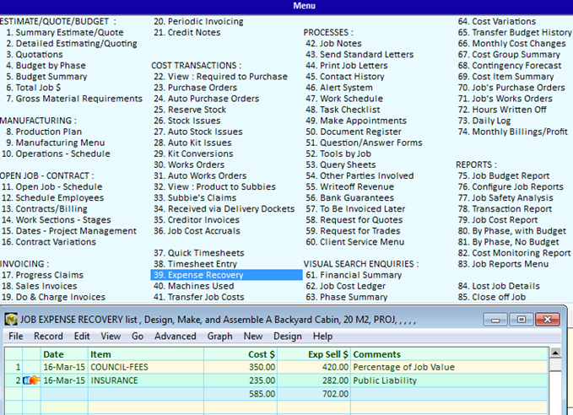Select highlighted 39. Expense Recovery
This screenshot has width=573, height=415.
pyautogui.click(x=226, y=275)
